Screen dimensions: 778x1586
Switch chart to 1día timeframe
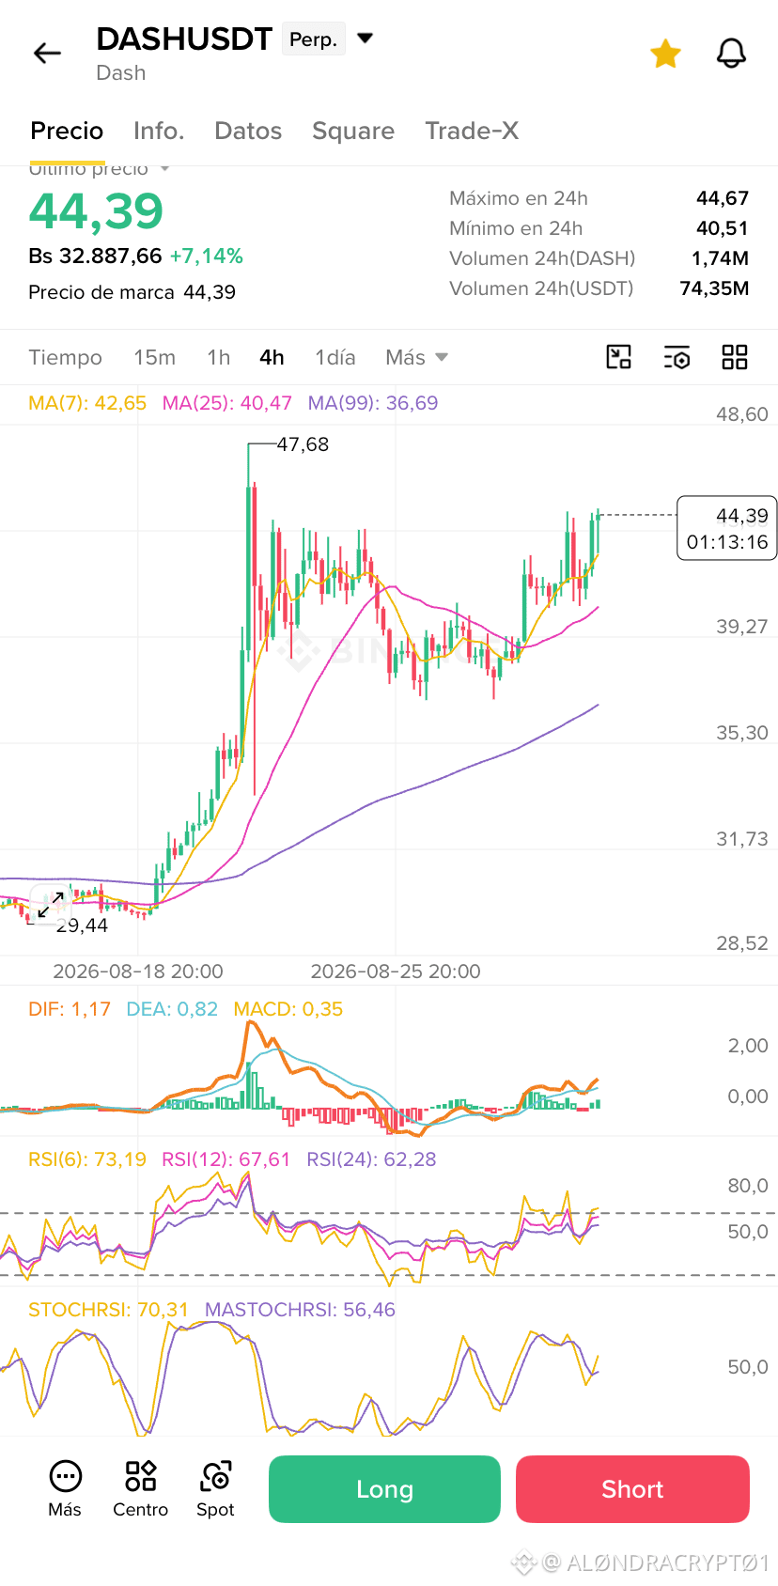335,357
